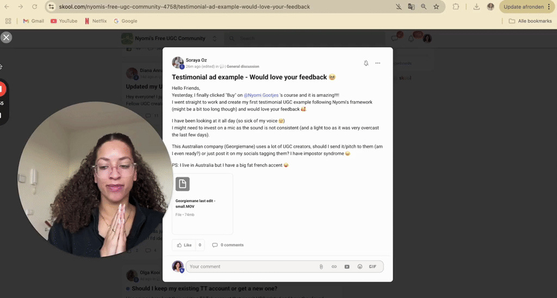
Task: Click the browser forward arrow
Action: pyautogui.click(x=21, y=7)
